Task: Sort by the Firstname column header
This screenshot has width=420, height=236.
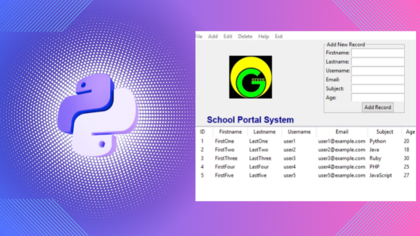Action: [230, 132]
